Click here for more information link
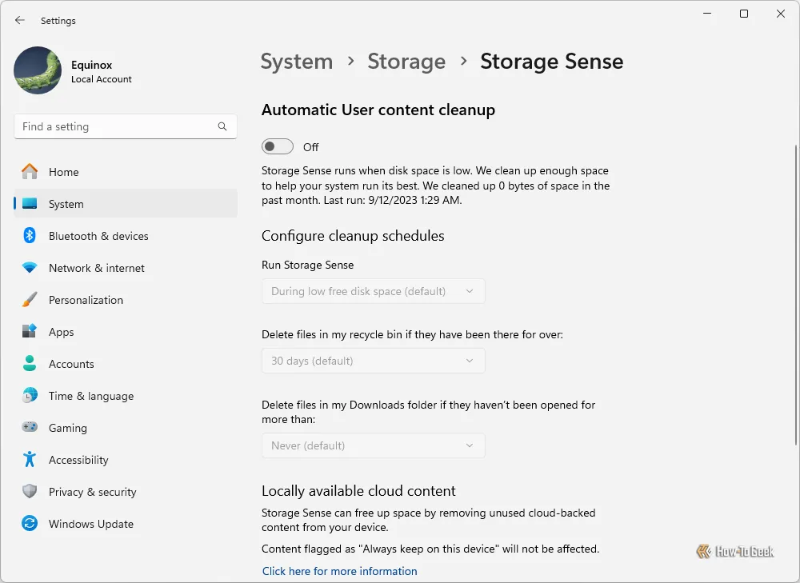The height and width of the screenshot is (583, 800). click(x=339, y=570)
